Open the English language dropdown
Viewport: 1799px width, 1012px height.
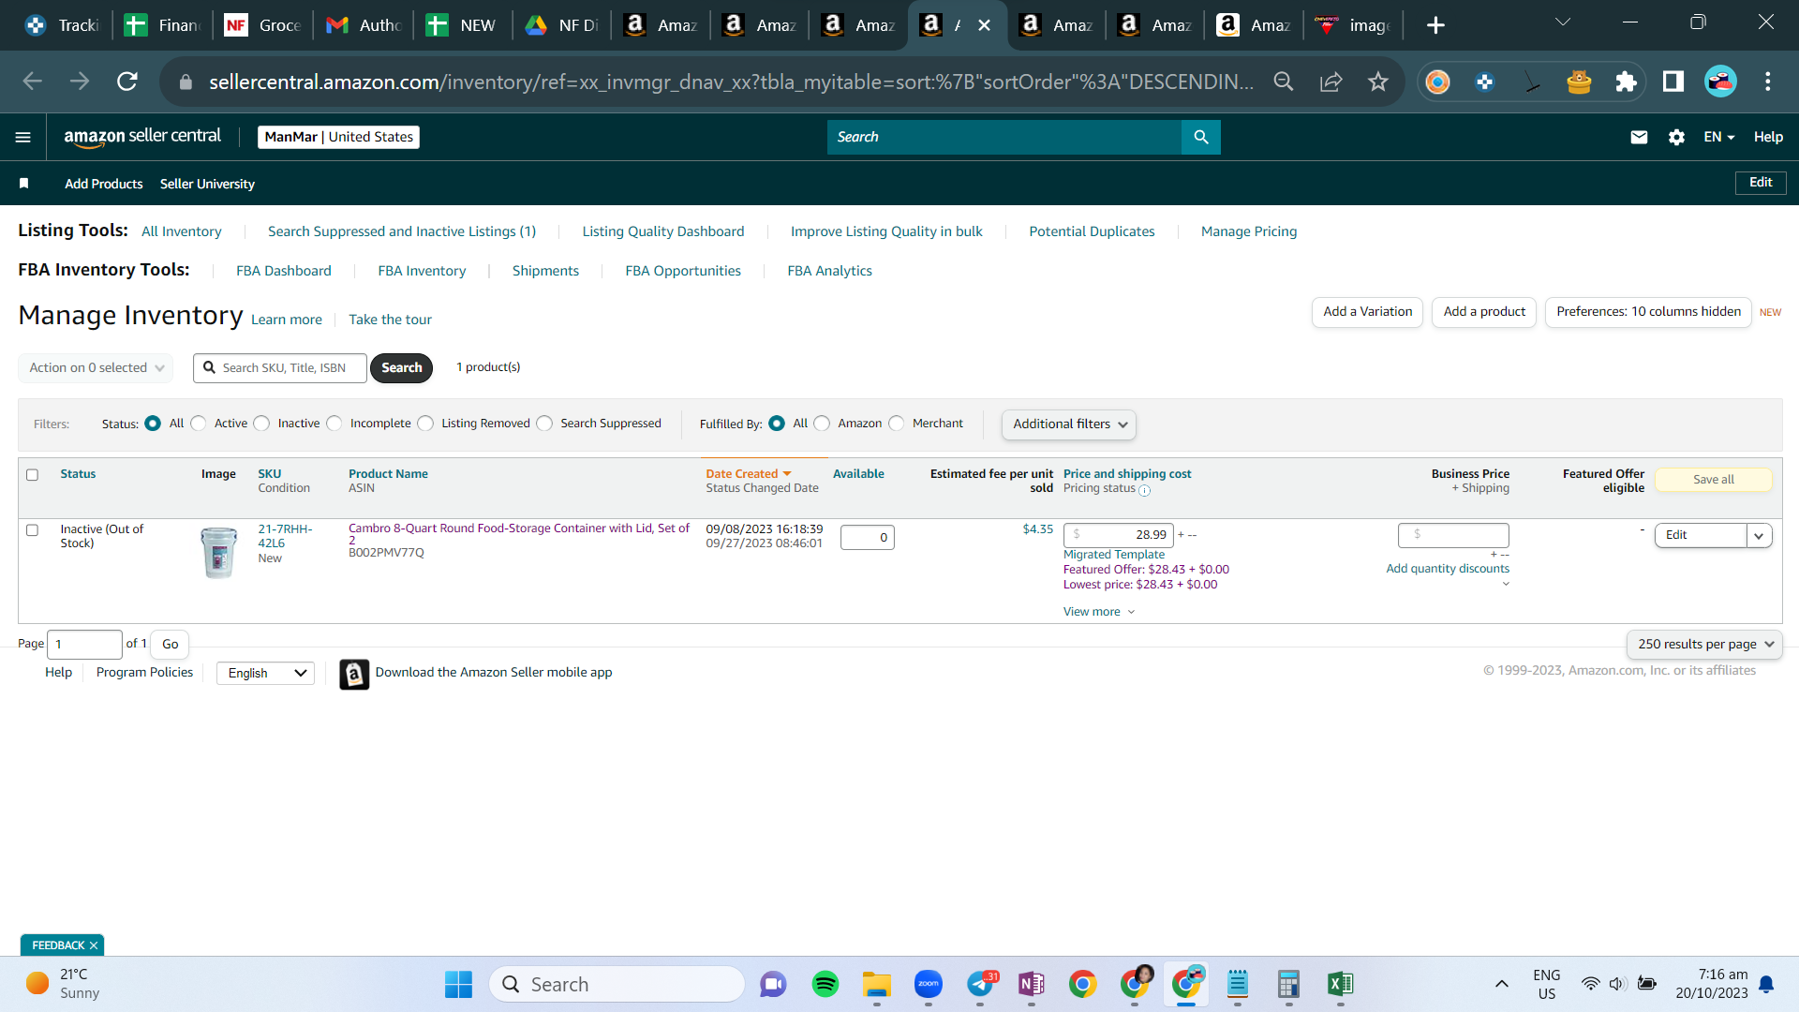[x=265, y=674]
